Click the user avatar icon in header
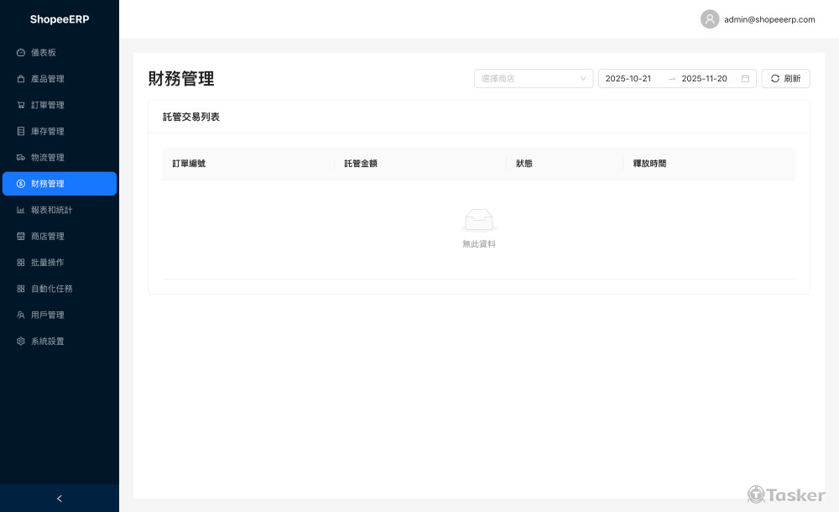 (x=710, y=19)
